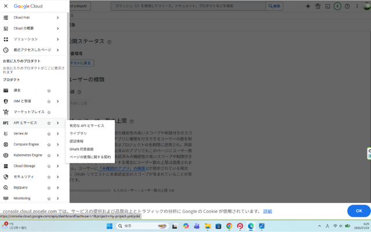
Task: Pin Cloud Storage with its star
Action: tap(49, 166)
